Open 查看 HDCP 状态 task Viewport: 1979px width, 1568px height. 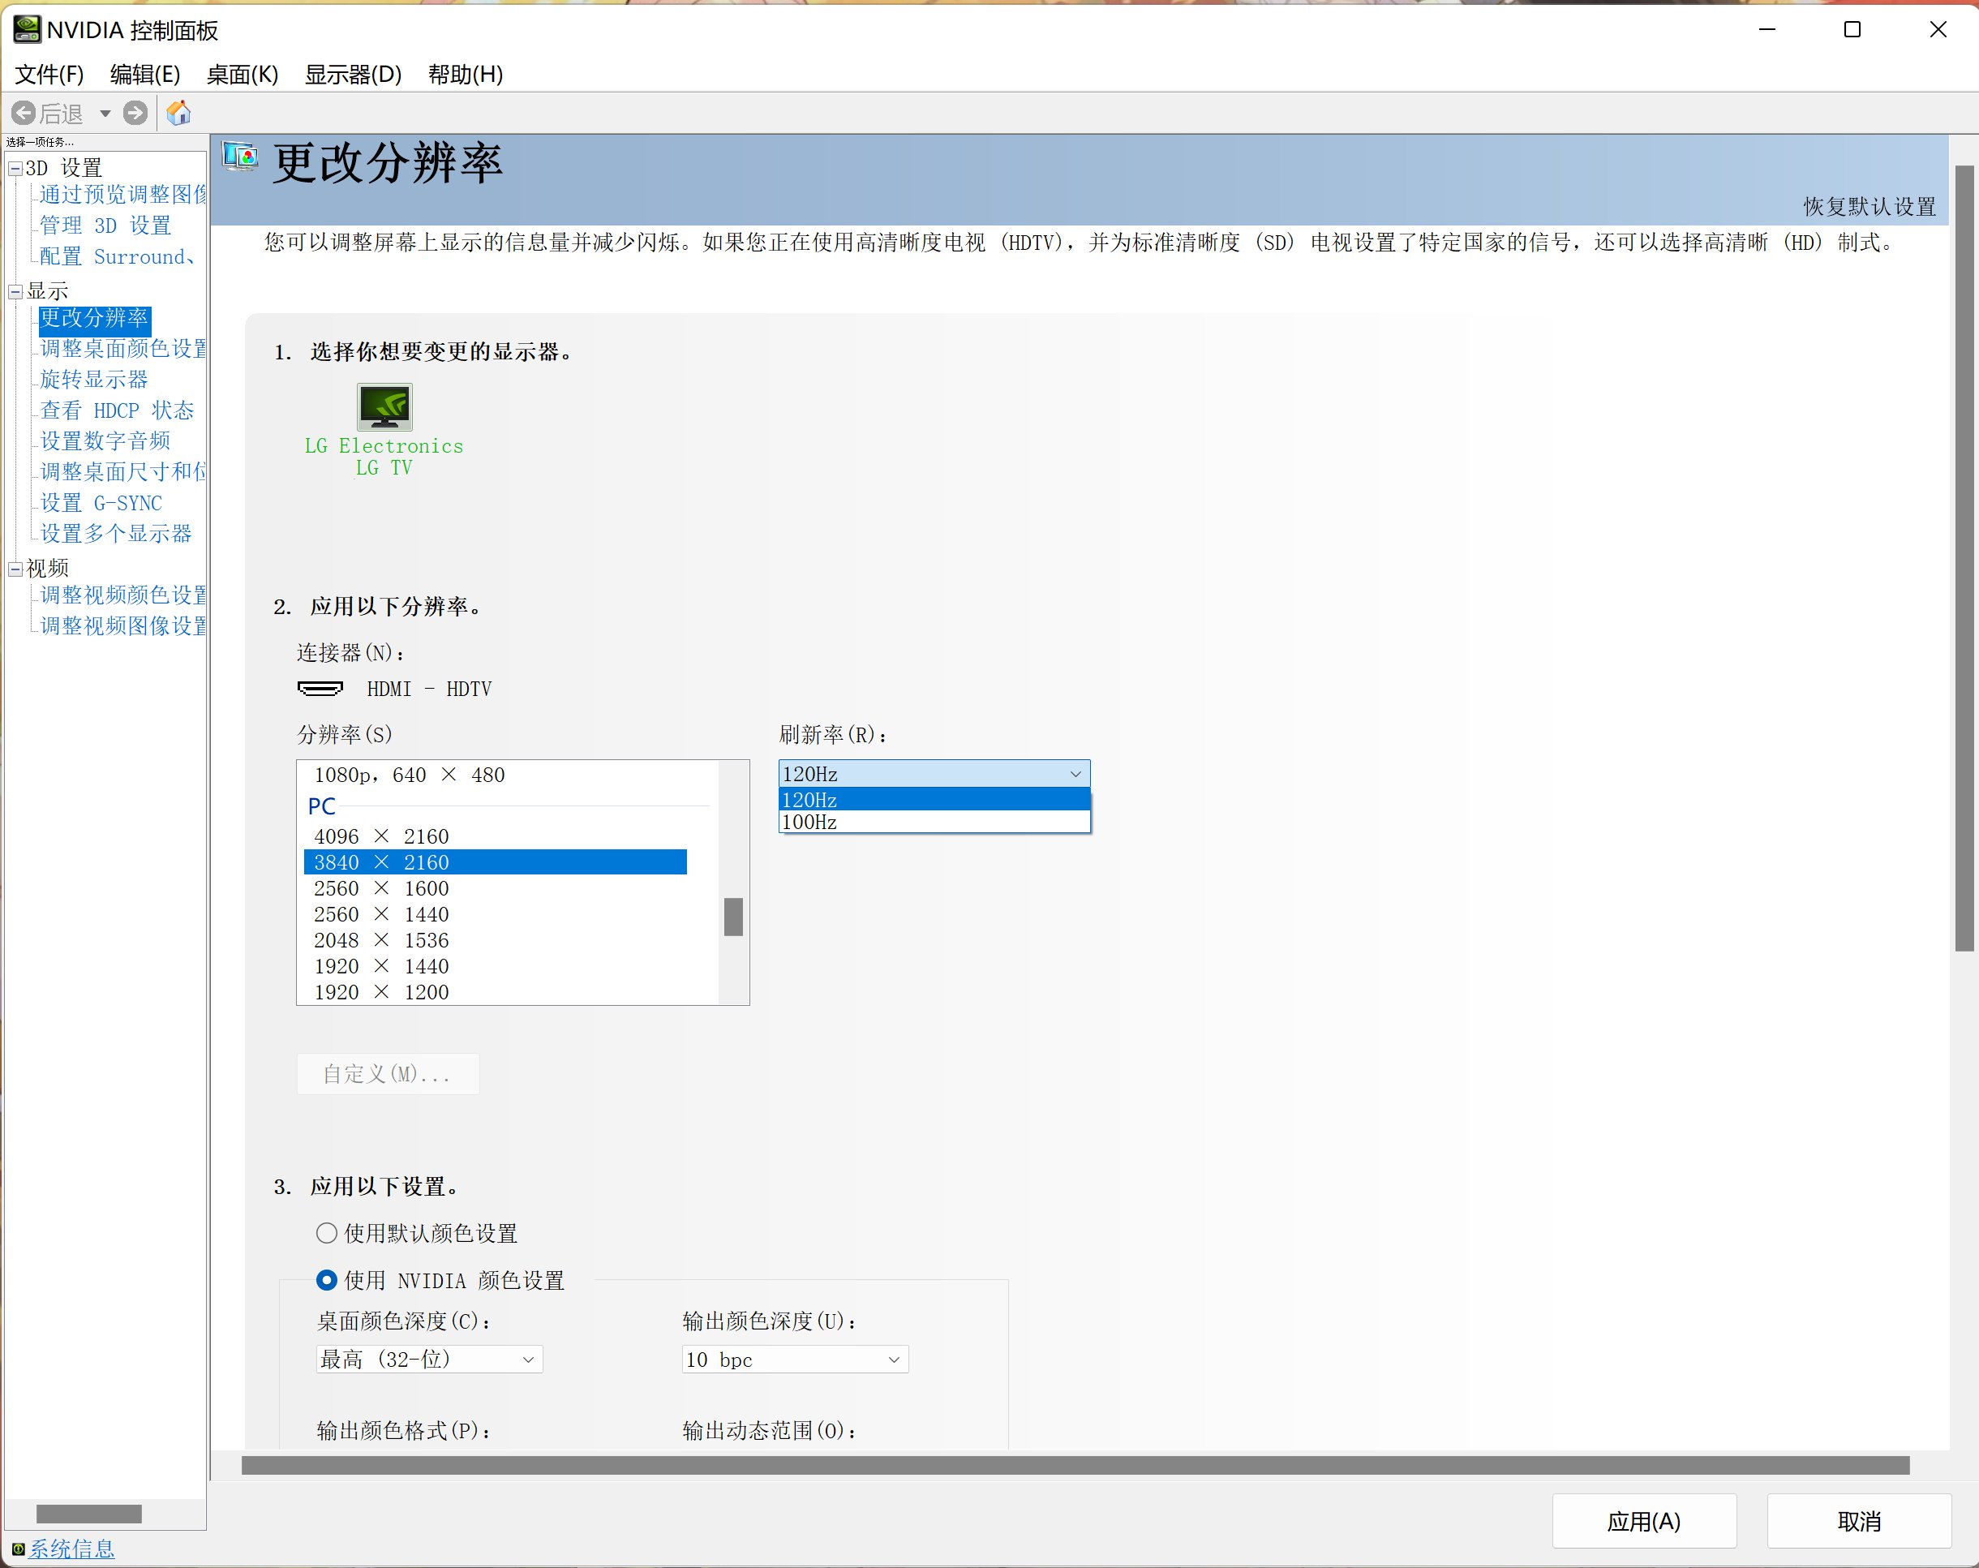(118, 410)
